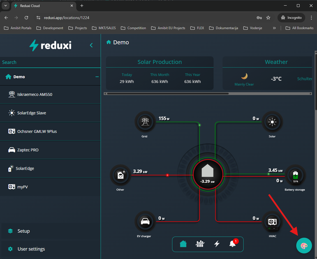Image resolution: width=317 pixels, height=259 pixels.
Task: Click the Other appliances node icon
Action: pyautogui.click(x=121, y=175)
